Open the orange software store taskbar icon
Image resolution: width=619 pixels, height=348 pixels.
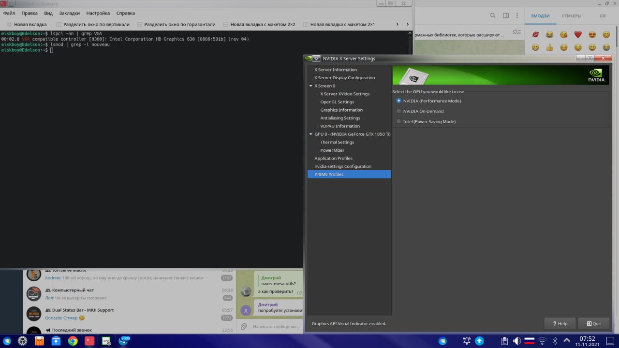pyautogui.click(x=39, y=341)
